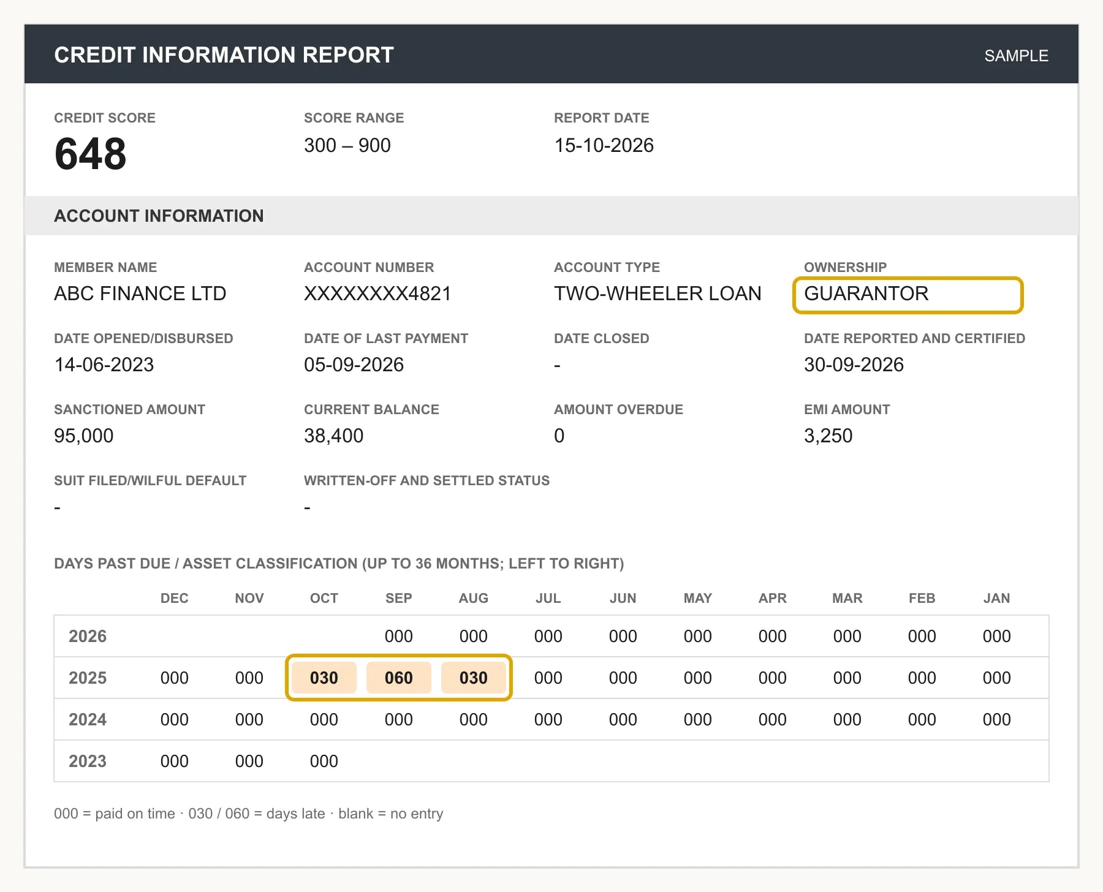
Task: Click the GUARANTOR ownership value
Action: click(866, 293)
